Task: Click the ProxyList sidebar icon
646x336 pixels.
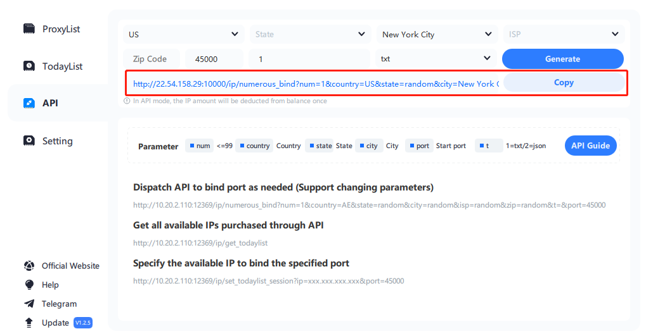Action: coord(29,29)
